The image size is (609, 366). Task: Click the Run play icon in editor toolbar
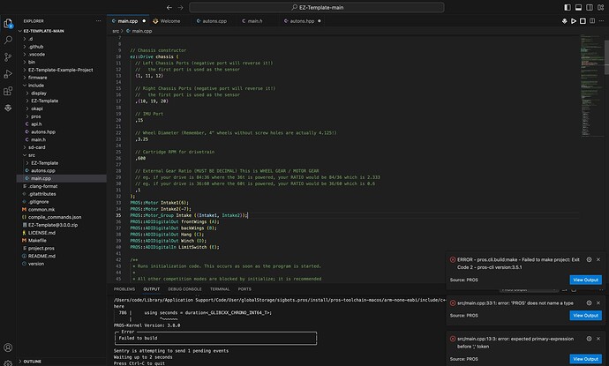click(574, 21)
